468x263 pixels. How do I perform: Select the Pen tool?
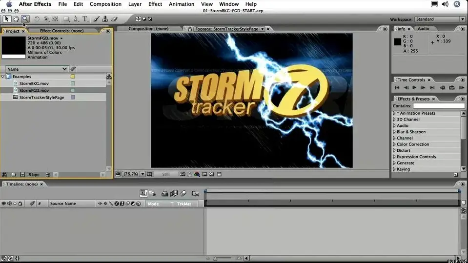coord(76,19)
